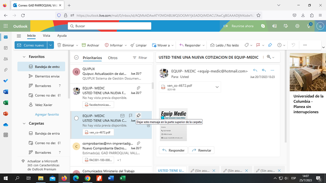326x183 pixels.
Task: Open the app launcher grid icon
Action: 5,26
